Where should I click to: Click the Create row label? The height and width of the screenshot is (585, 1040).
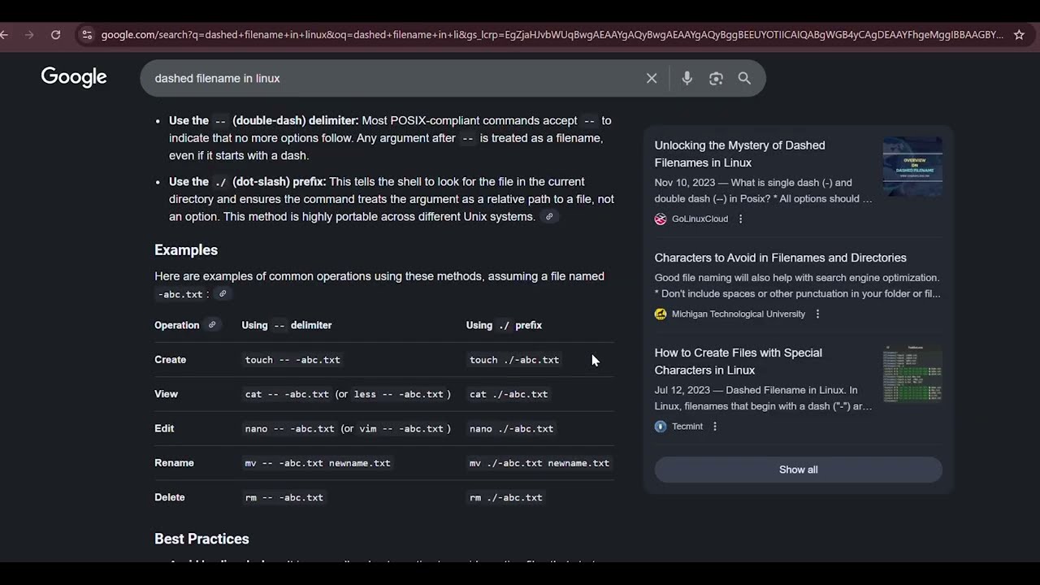(x=171, y=360)
